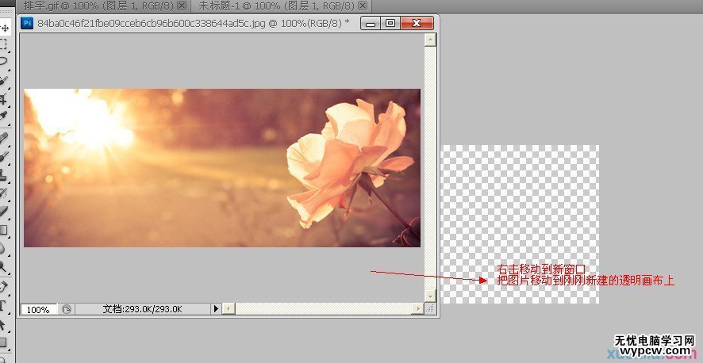Close the 未标题-1 tab
703x363 pixels.
coord(363,6)
